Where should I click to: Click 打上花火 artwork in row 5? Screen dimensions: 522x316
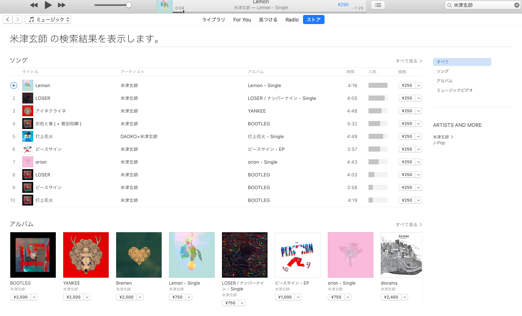(28, 136)
